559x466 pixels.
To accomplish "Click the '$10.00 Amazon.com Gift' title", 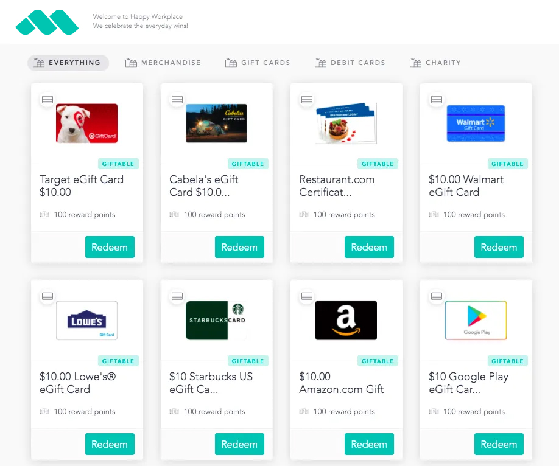I will coord(342,383).
